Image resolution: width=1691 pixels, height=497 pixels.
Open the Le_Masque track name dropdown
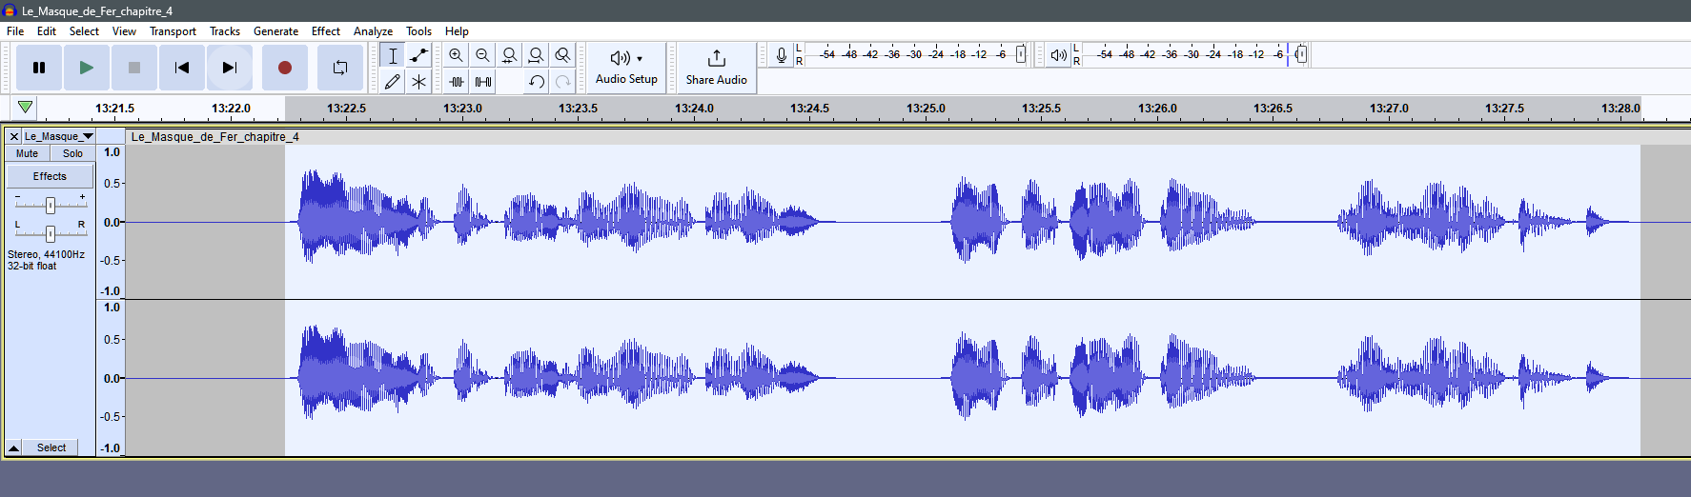[x=58, y=136]
